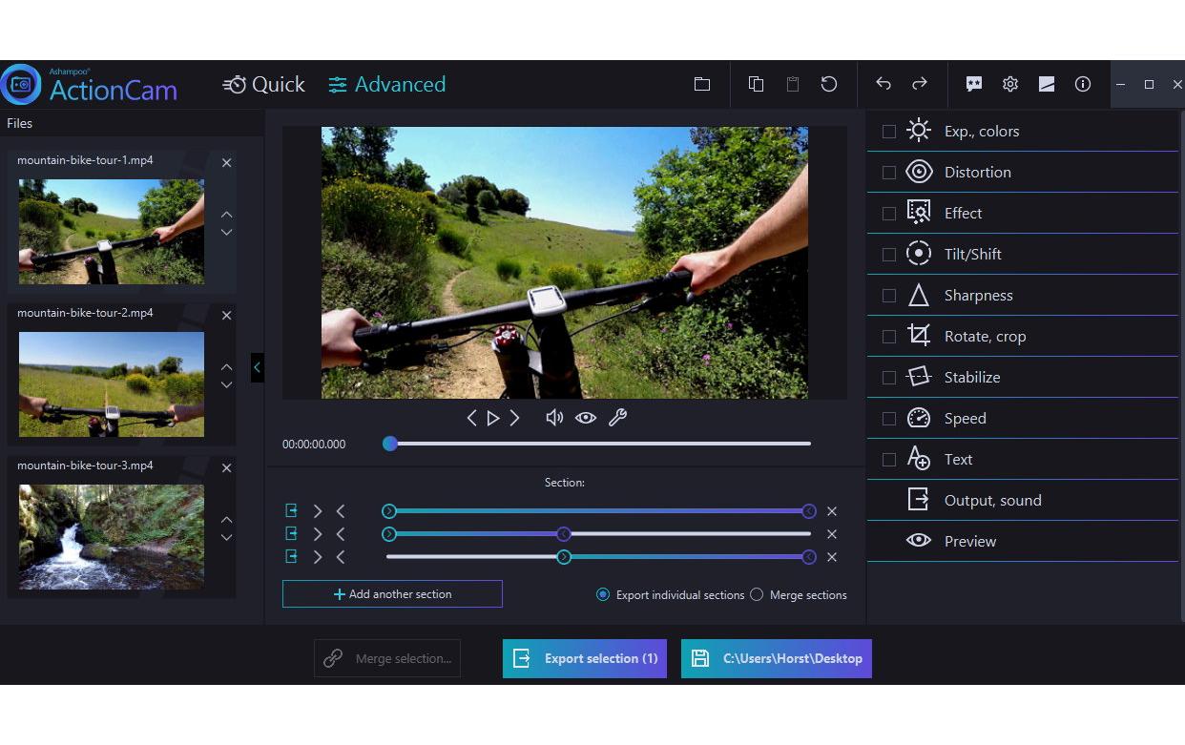Expand the Output, sound section
The width and height of the screenshot is (1185, 745).
click(x=992, y=500)
